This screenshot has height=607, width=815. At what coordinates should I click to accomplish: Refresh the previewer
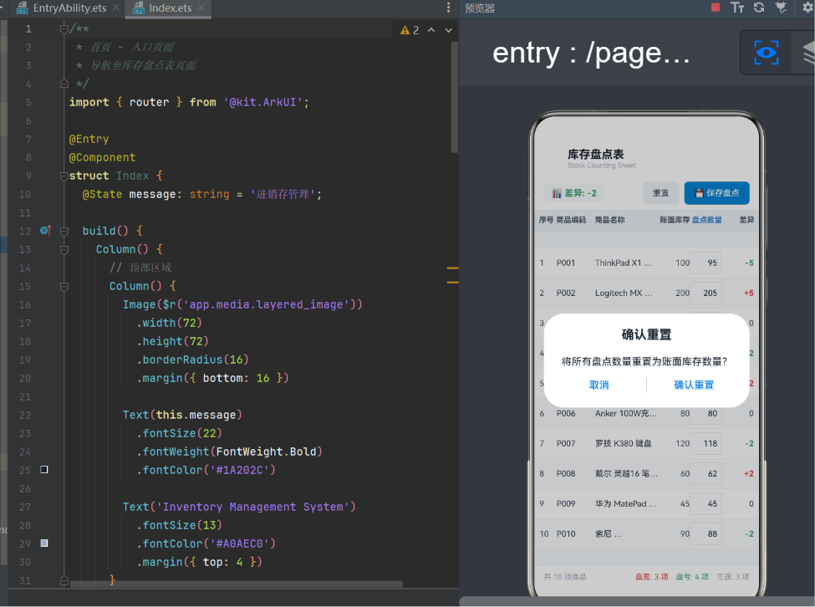[x=759, y=8]
